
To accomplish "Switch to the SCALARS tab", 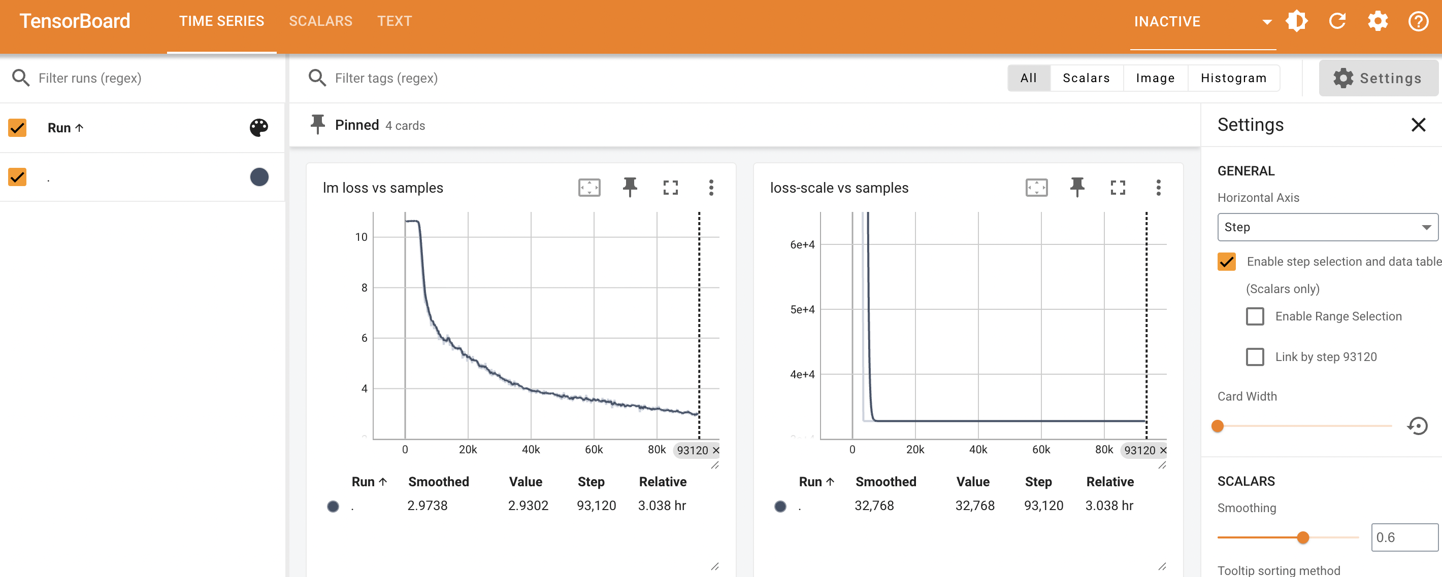I will click(x=320, y=21).
